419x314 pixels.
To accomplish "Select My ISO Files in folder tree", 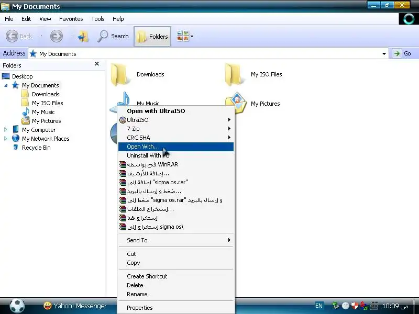I will click(48, 103).
